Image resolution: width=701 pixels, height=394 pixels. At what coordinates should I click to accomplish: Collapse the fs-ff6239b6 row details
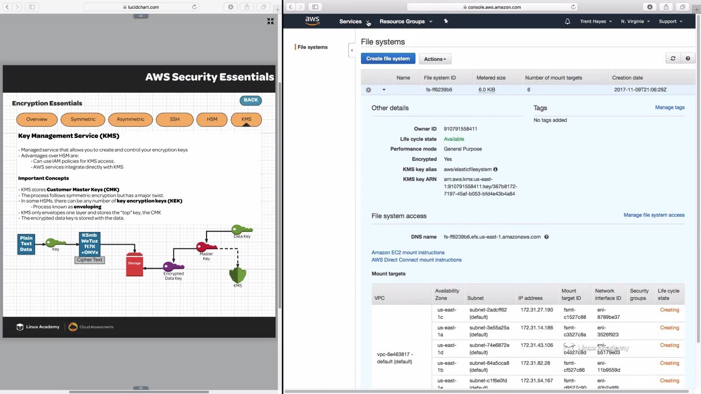point(383,90)
